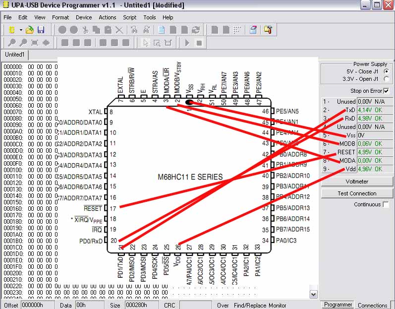
Task: Click the second magnifier zoom icon
Action: 23,43
